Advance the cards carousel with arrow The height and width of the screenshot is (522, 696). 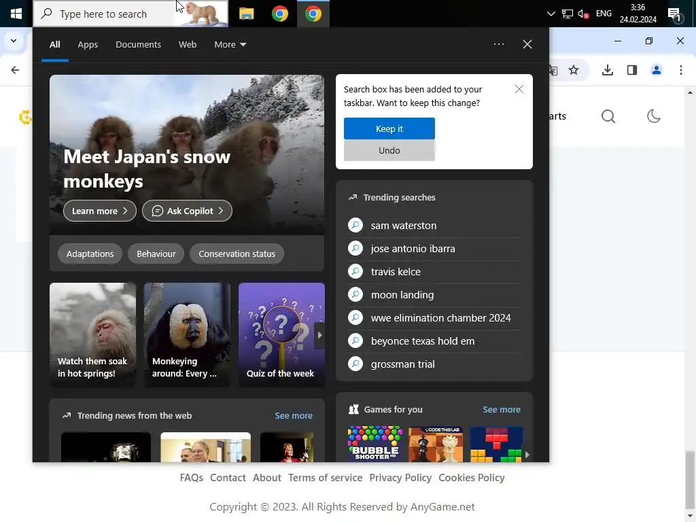319,335
